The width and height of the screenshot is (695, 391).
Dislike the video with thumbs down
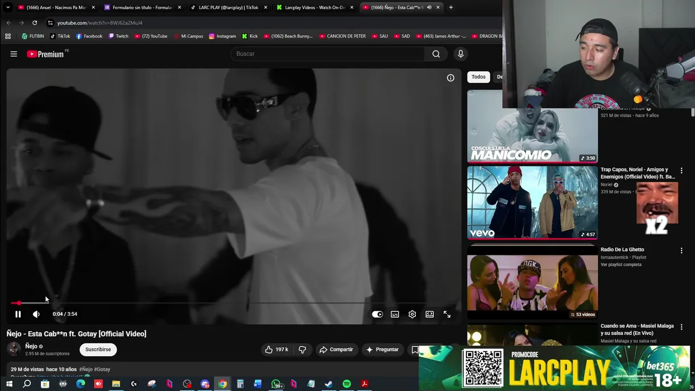pyautogui.click(x=302, y=349)
